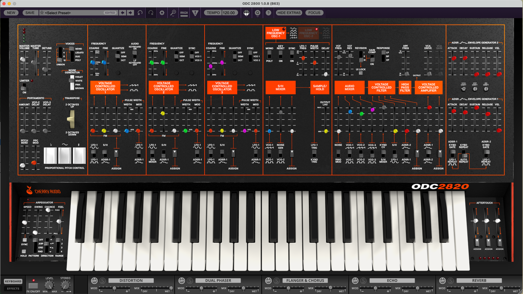Click the HIDE EXTRAS button

[x=289, y=13]
